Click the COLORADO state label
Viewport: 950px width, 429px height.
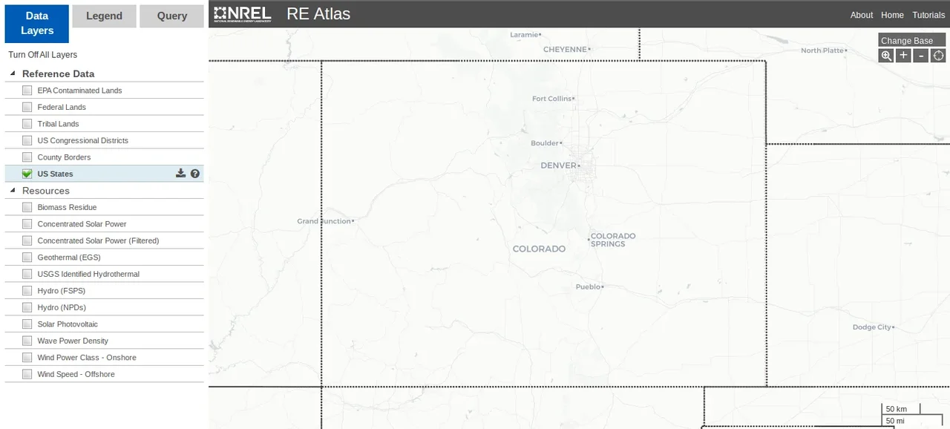[x=540, y=249]
